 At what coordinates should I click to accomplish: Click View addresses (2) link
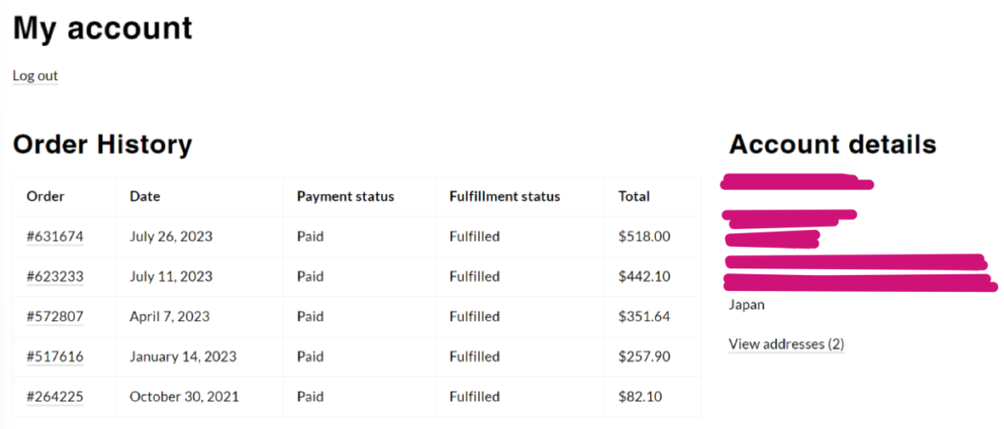coord(786,344)
